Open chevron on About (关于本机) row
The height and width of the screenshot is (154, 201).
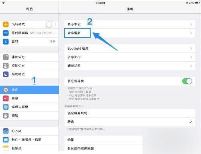[x=191, y=24]
